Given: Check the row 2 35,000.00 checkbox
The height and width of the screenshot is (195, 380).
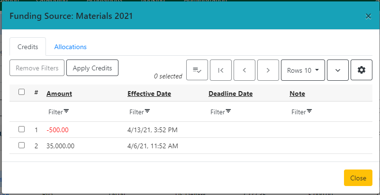Looking at the screenshot, I should tap(21, 145).
